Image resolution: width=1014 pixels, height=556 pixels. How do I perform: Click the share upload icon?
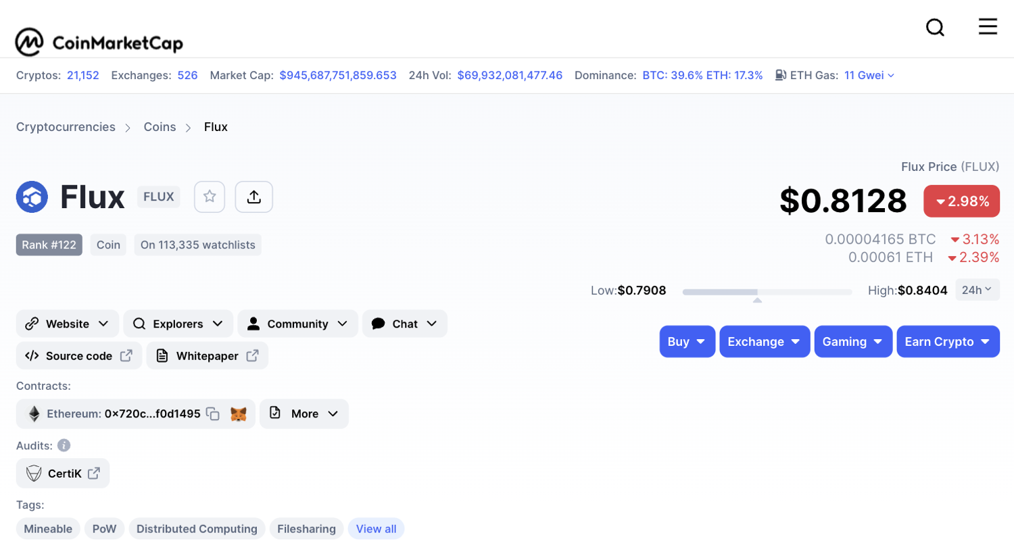coord(254,197)
